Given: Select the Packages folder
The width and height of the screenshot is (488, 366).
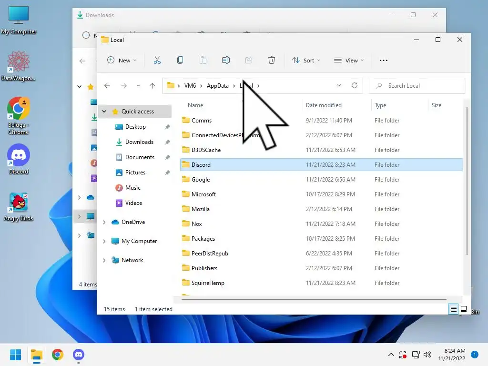Looking at the screenshot, I should [322, 239].
